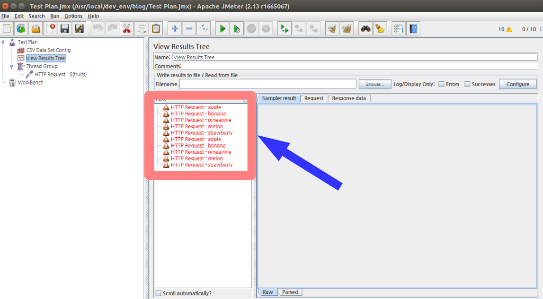Collapse the Test Plan tree node
Image resolution: width=543 pixels, height=299 pixels.
pyautogui.click(x=3, y=42)
